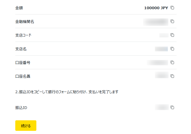
Task: Click the 金融機関名 label
Action: point(25,22)
